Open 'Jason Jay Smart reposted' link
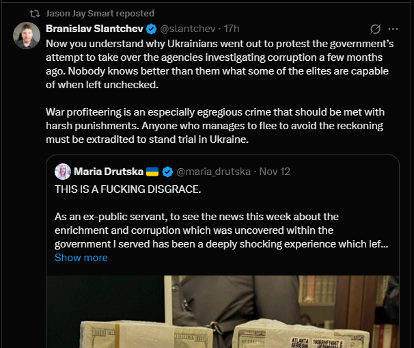 click(x=100, y=13)
